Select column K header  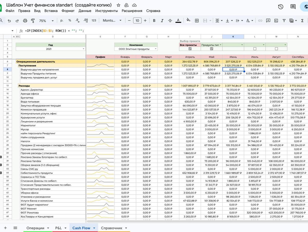(233, 37)
